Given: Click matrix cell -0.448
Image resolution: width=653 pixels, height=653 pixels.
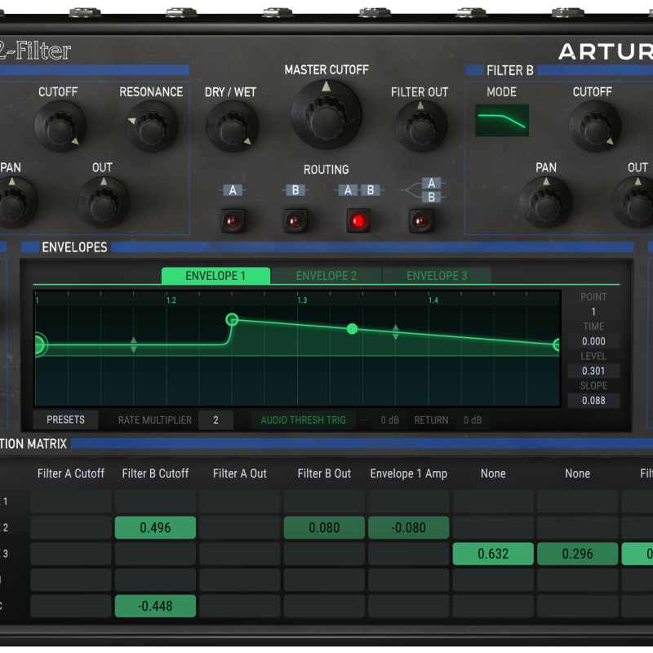Looking at the screenshot, I should pos(155,606).
